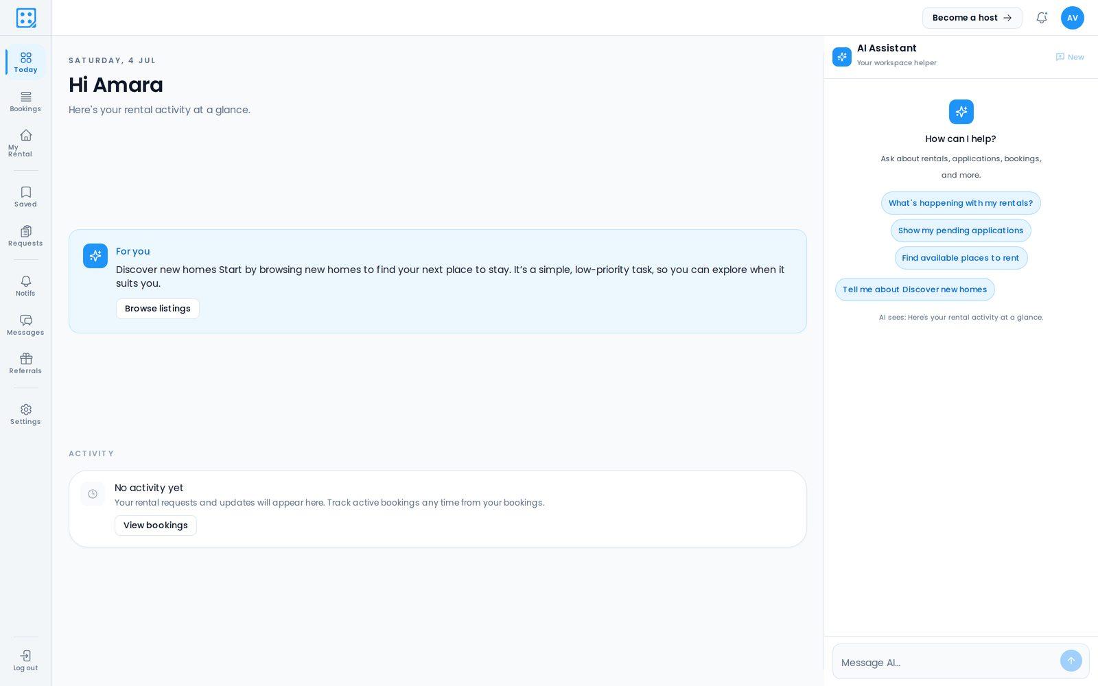Screen dimensions: 1098x686
Task: Focus the Message AI input field
Action: click(947, 662)
